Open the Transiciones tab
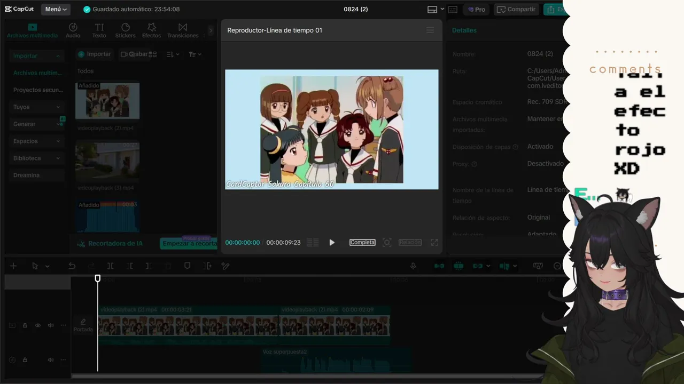Screen dimensions: 684x384 183,30
